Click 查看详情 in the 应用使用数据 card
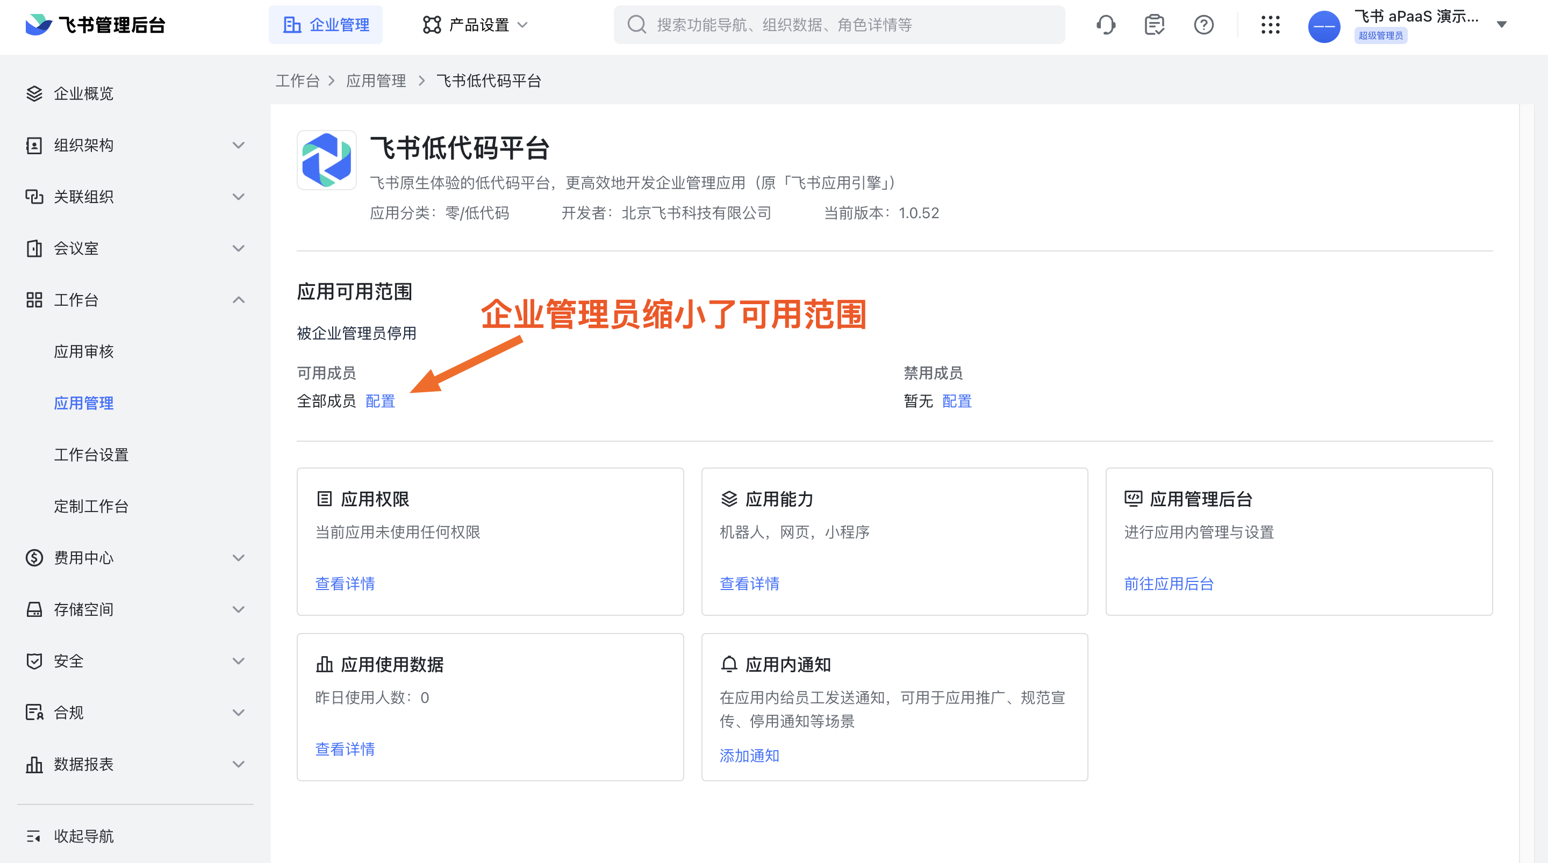Viewport: 1548px width, 863px height. tap(345, 749)
